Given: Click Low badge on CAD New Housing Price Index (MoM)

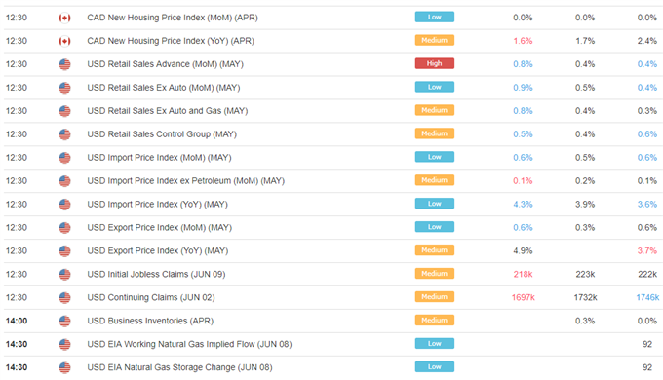Looking at the screenshot, I should point(435,17).
